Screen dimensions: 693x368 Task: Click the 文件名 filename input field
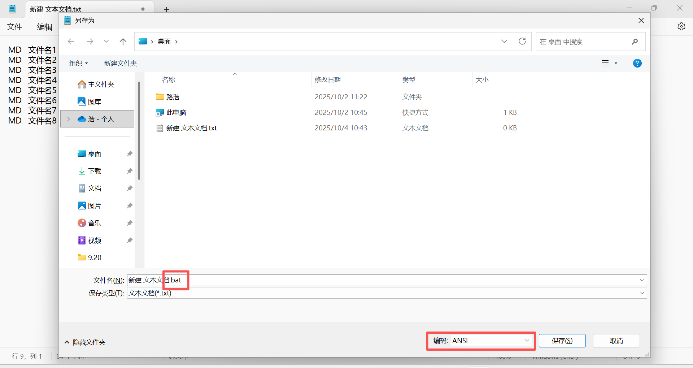(x=361, y=280)
